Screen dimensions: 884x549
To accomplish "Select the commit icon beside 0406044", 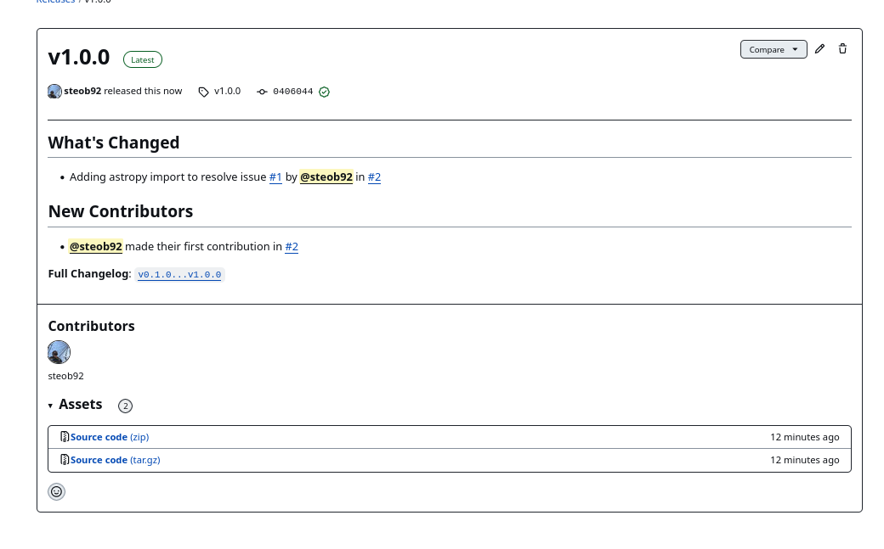I will click(262, 91).
